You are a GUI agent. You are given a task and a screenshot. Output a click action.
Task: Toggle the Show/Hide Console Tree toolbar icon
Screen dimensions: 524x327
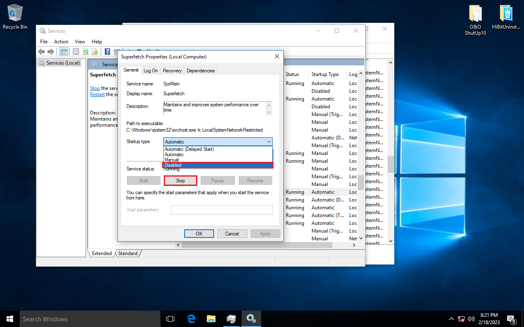pyautogui.click(x=63, y=52)
